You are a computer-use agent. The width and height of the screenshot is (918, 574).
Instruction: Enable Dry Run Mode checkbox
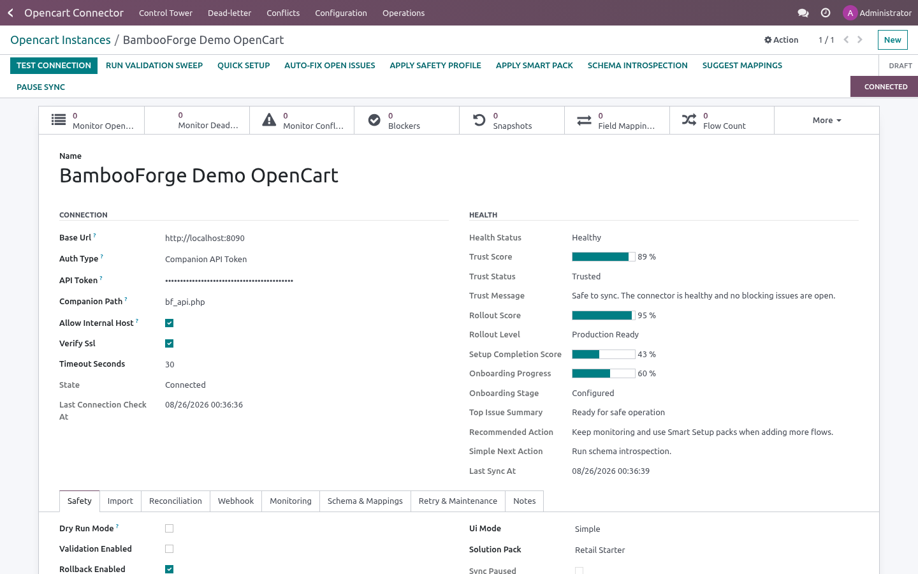point(169,529)
